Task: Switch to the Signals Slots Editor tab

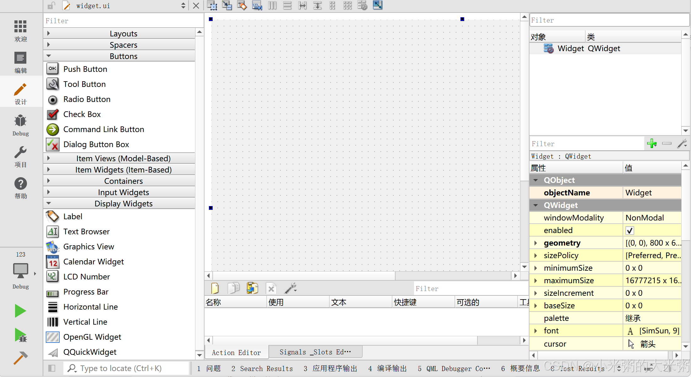Action: (x=315, y=352)
